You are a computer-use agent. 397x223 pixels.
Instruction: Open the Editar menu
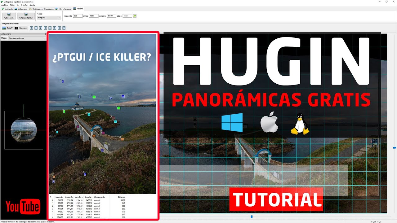pyautogui.click(x=12, y=5)
